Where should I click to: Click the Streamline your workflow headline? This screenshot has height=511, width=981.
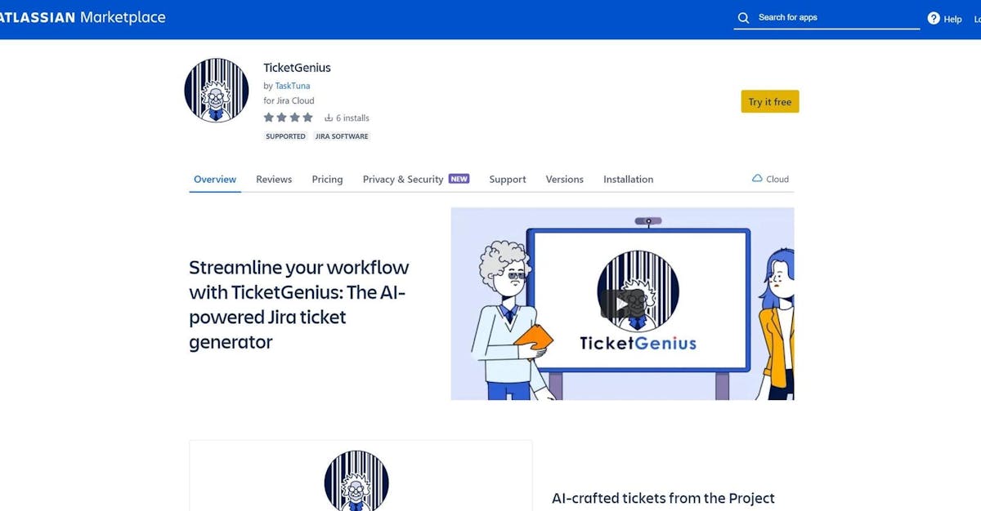(299, 304)
